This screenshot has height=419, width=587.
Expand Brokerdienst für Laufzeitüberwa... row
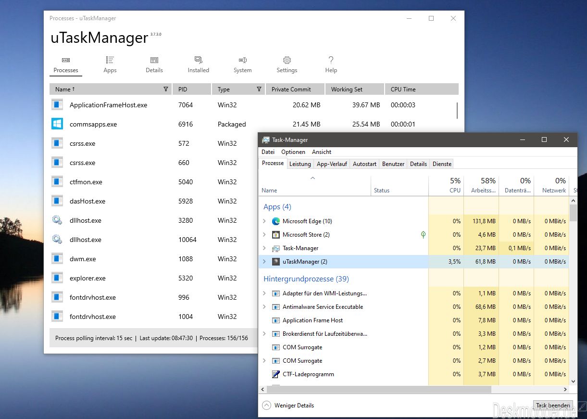264,334
